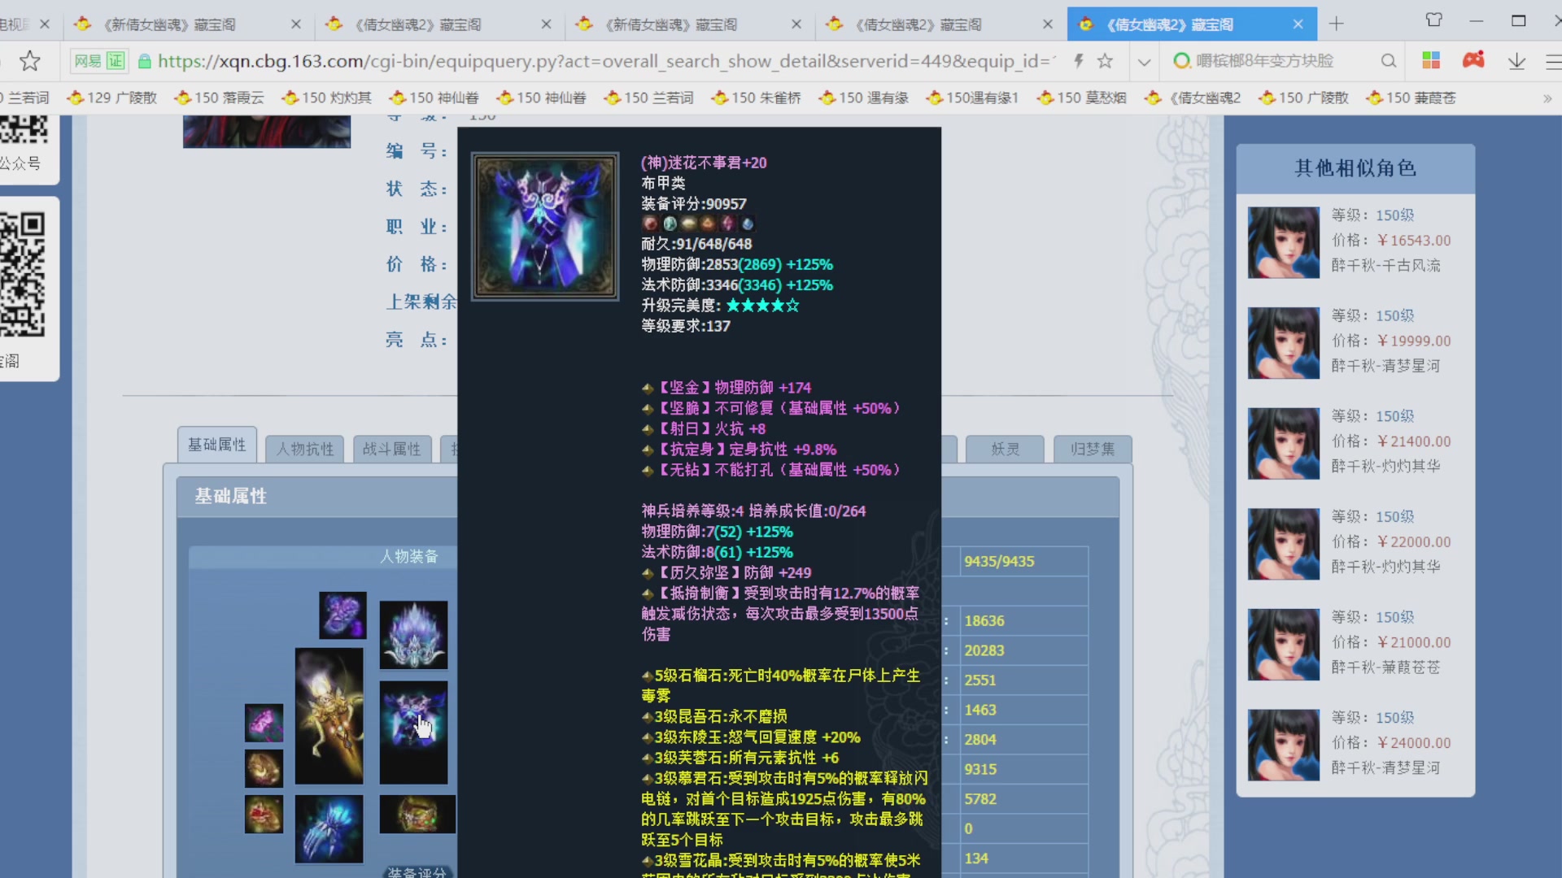Click the 醉千秋-千古风流 server text

coord(1385,265)
